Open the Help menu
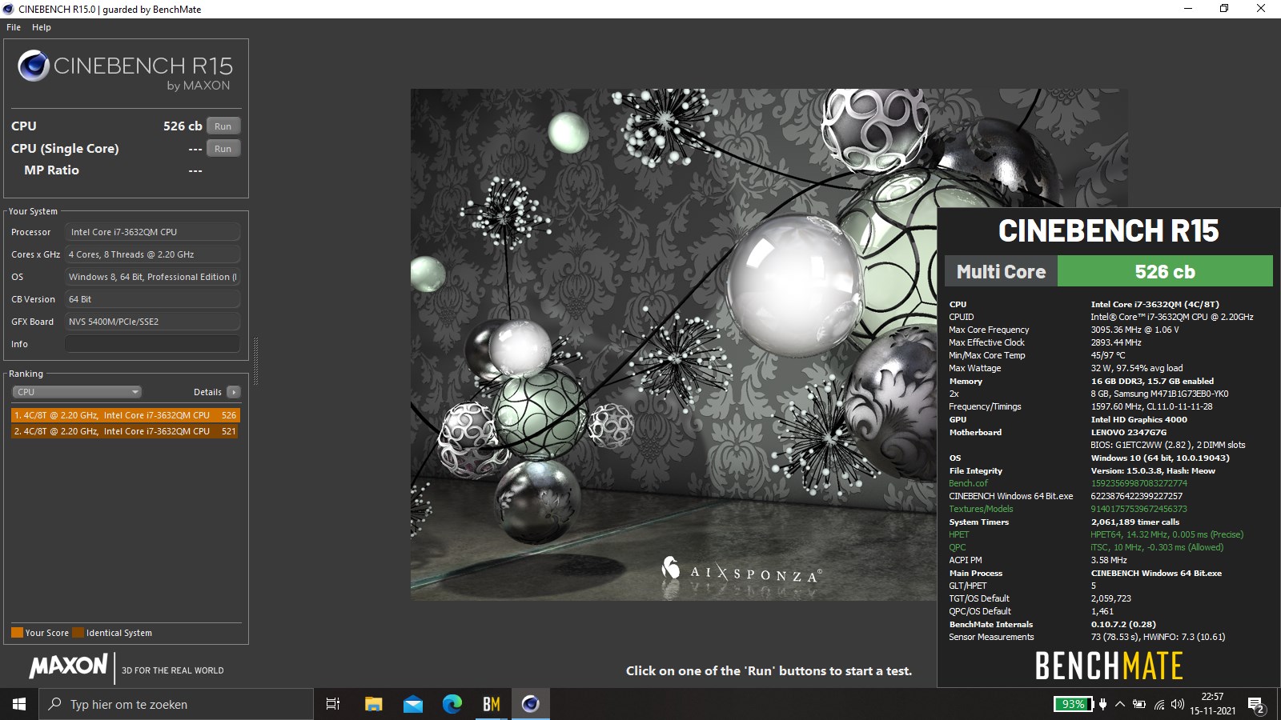 42,27
